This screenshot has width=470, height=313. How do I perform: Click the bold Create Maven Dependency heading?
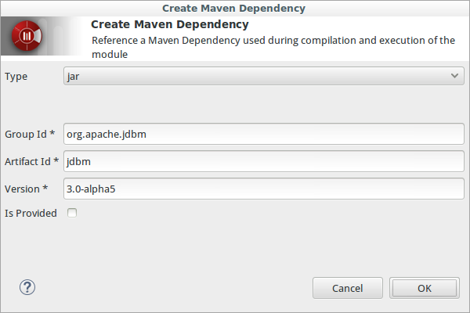170,24
